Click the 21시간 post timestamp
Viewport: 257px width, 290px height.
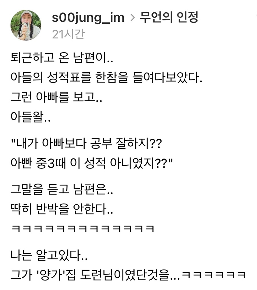[68, 34]
